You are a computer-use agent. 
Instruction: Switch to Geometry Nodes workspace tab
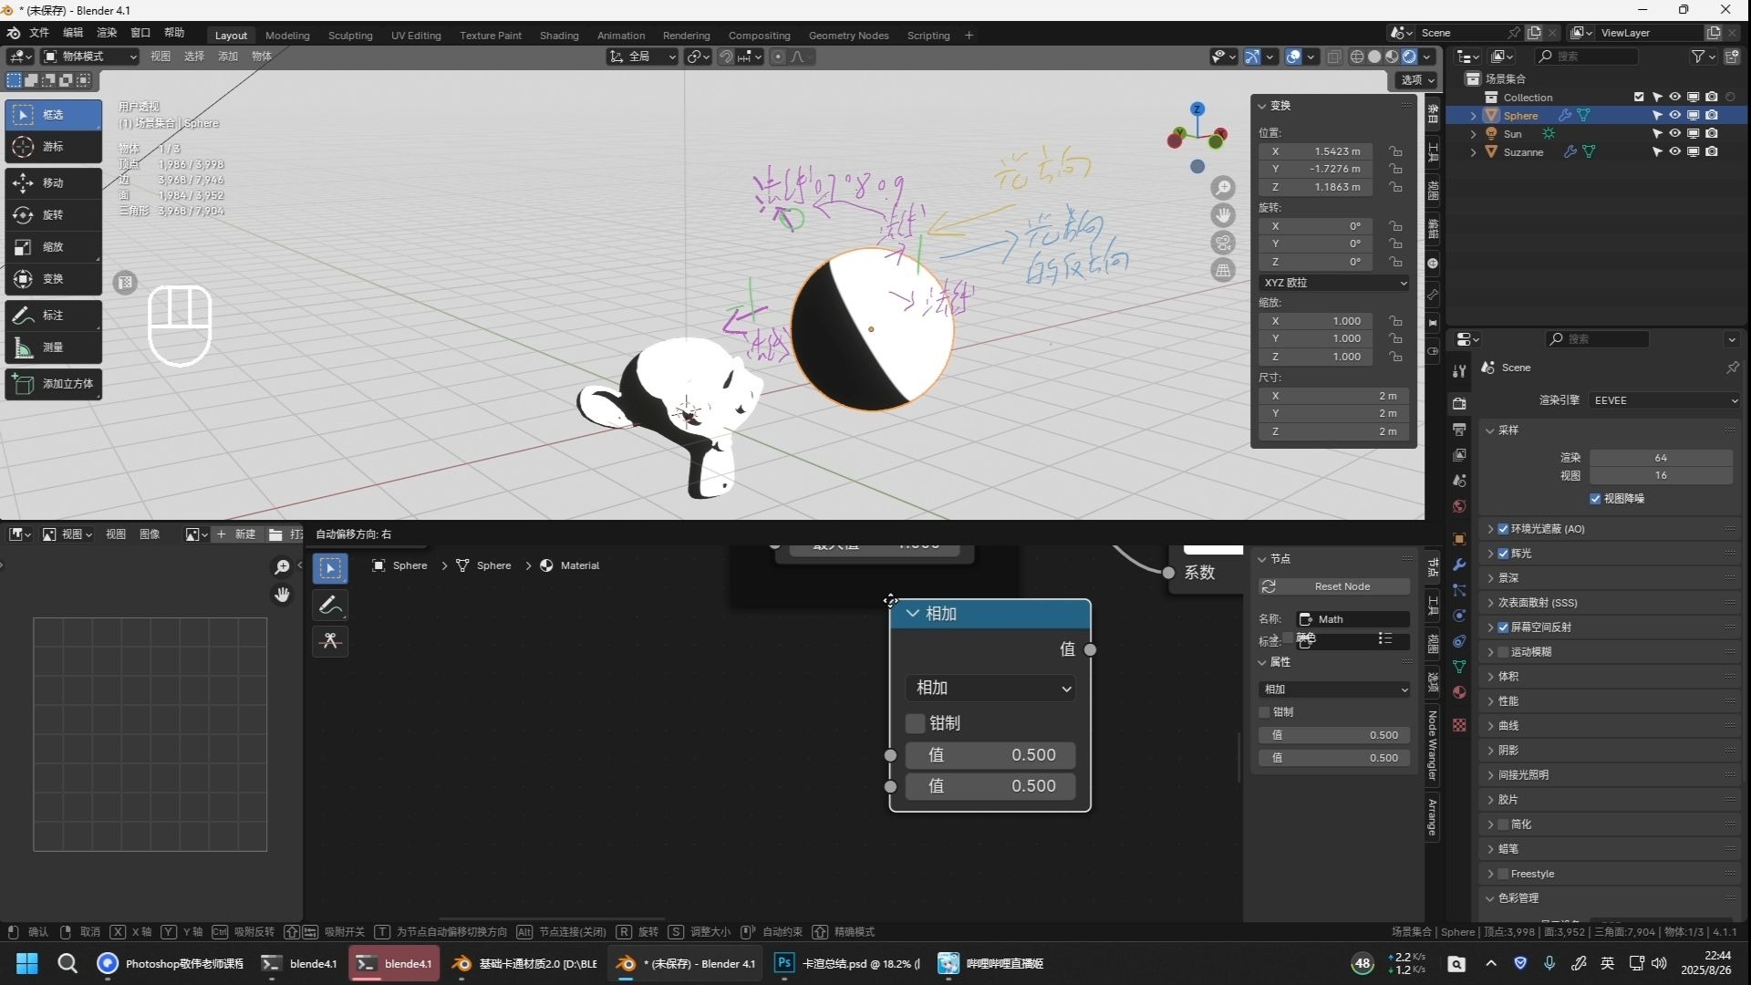[x=848, y=36]
